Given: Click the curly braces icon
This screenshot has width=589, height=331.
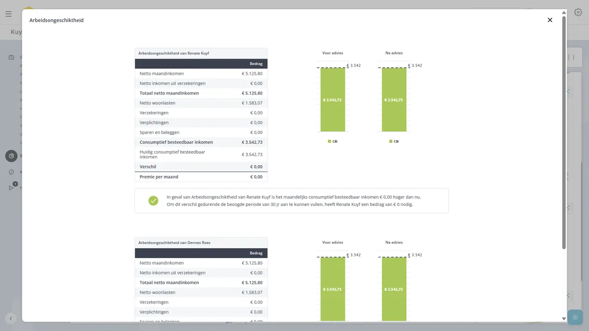Looking at the screenshot, I should (571, 57).
